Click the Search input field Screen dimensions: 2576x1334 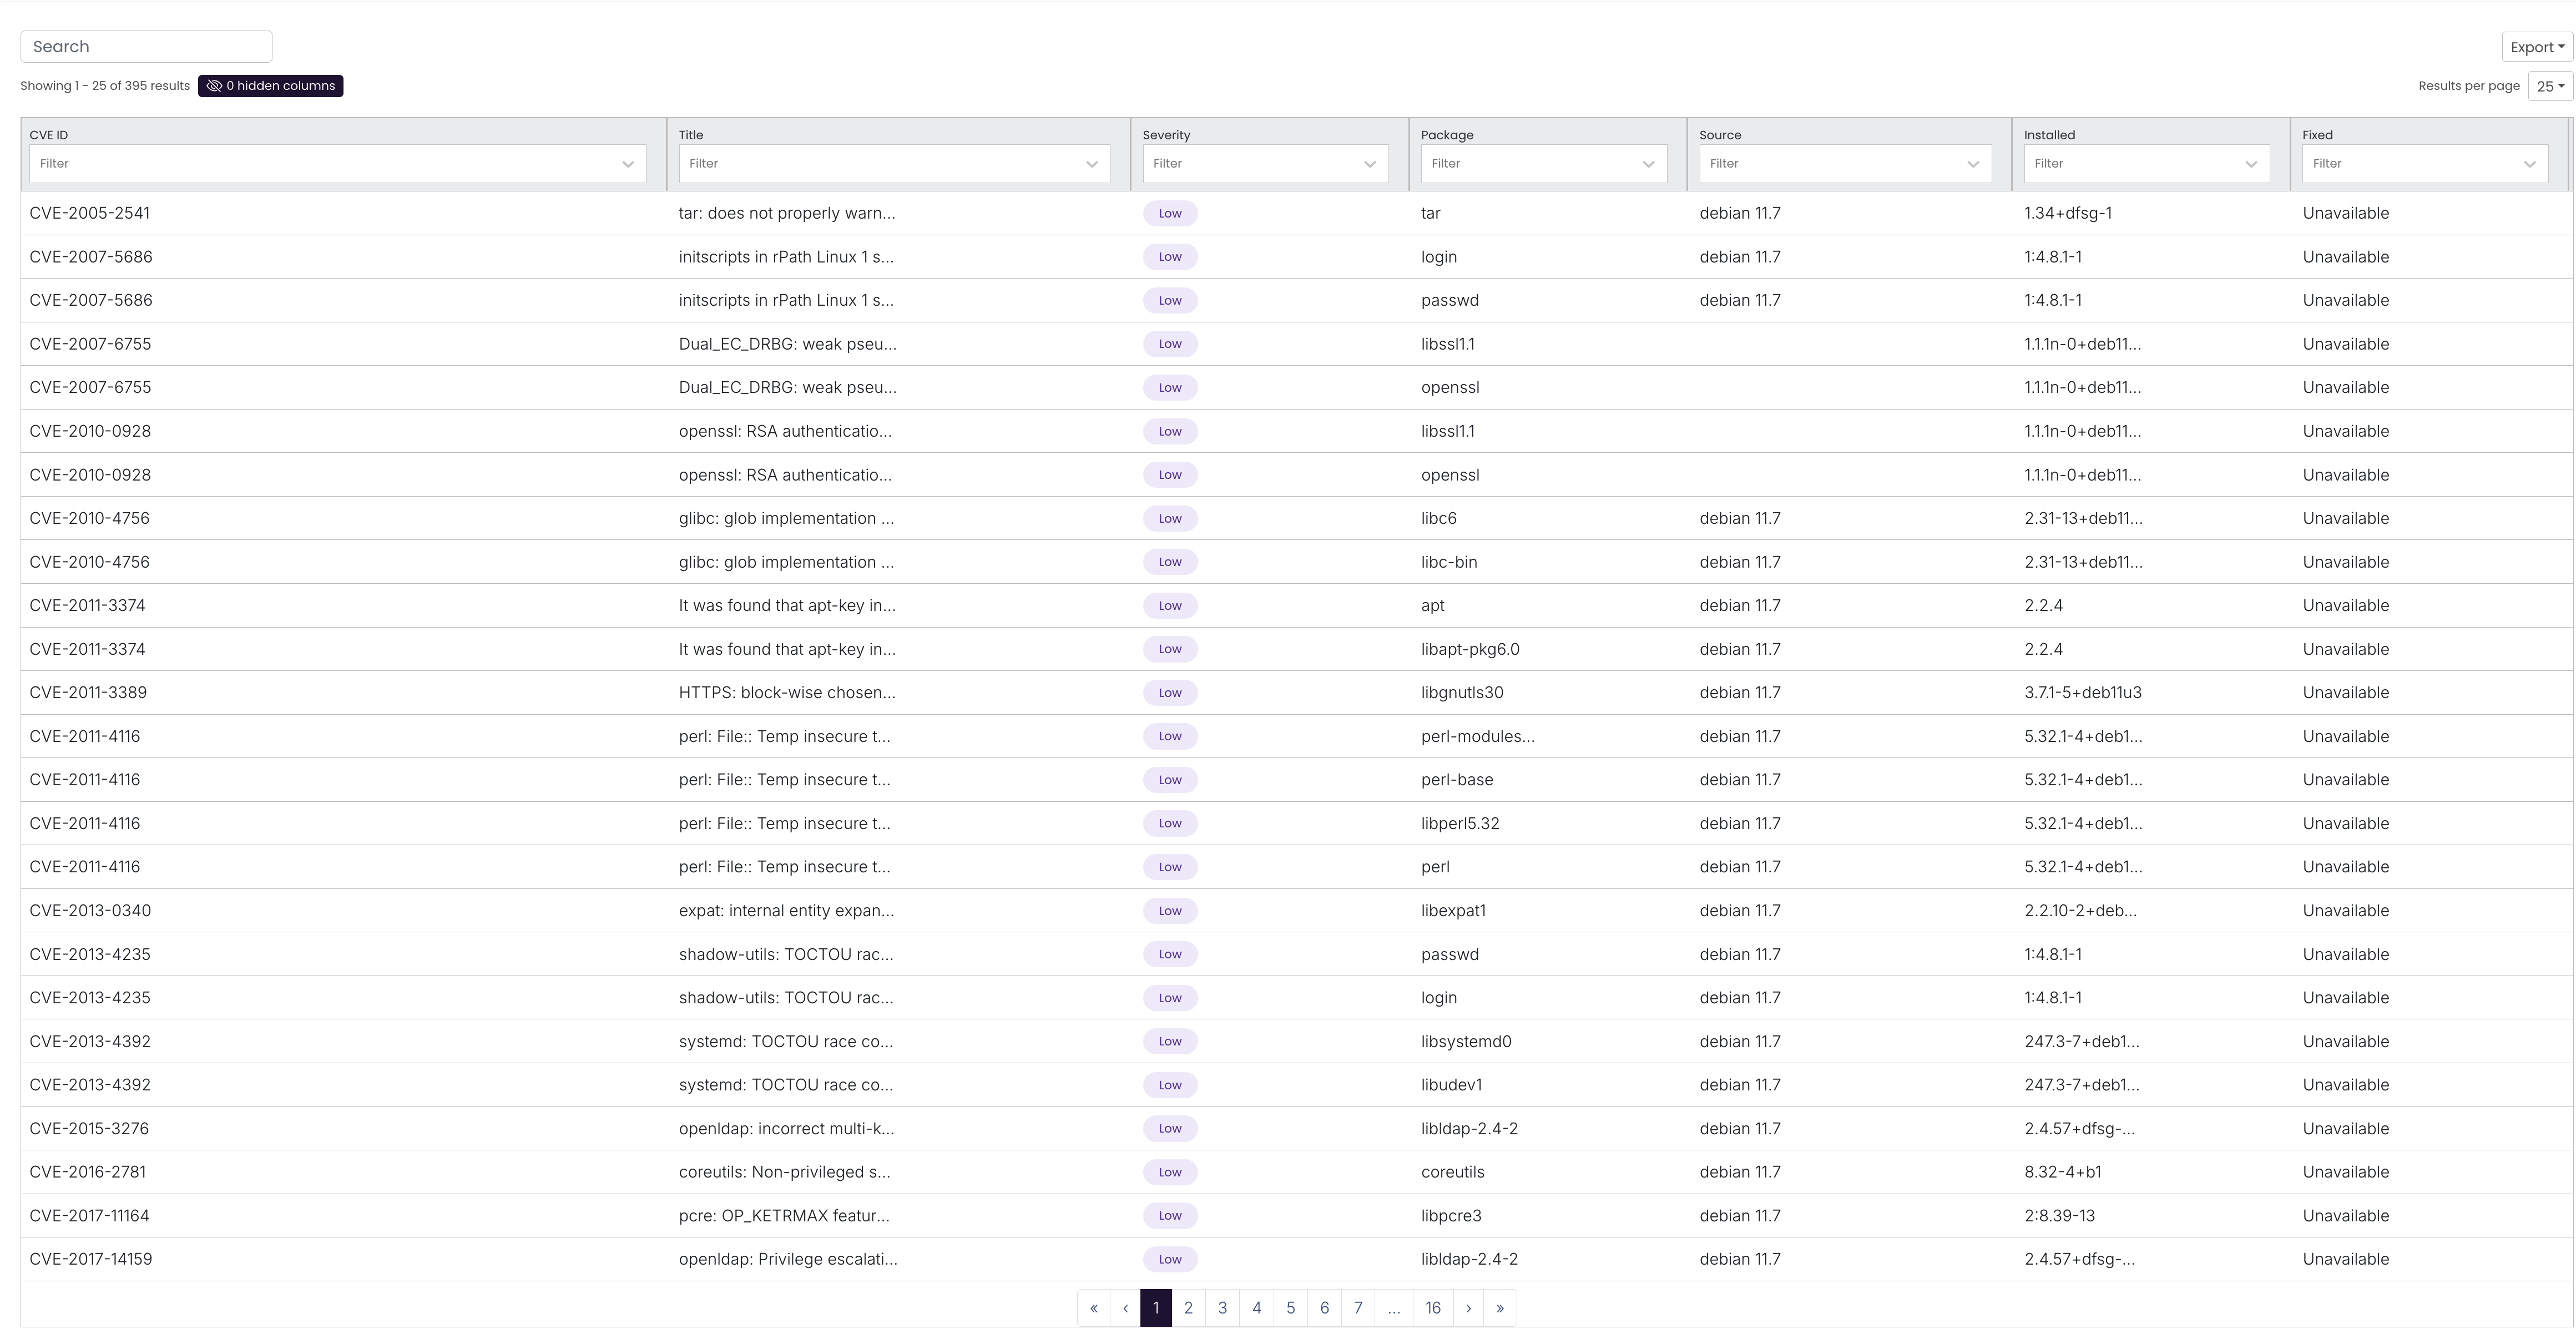point(146,46)
